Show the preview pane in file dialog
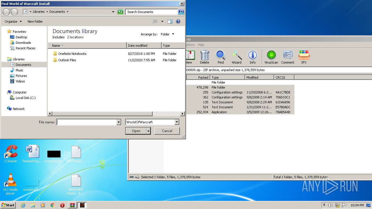 pyautogui.click(x=170, y=21)
